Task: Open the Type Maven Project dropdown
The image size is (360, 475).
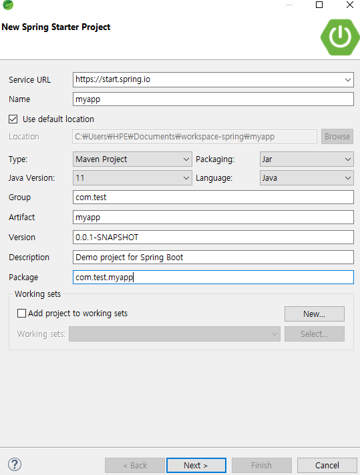Action: tap(132, 159)
